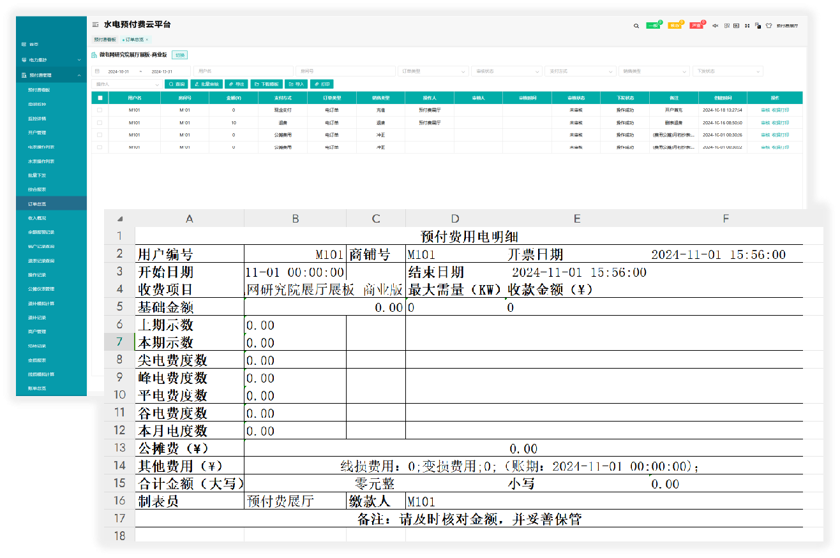840x558 pixels.
Task: Click the building icon beside the project name
Action: point(94,55)
